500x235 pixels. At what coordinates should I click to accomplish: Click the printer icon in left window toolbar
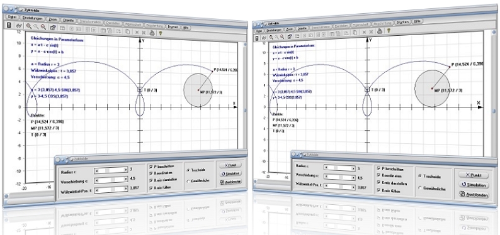(152, 32)
